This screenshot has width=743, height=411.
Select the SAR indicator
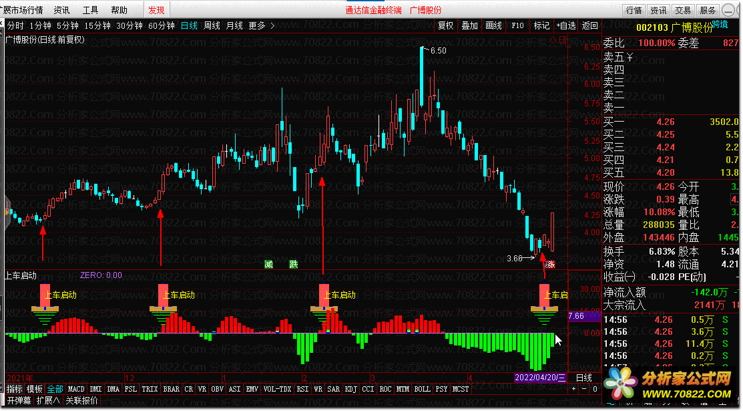334,389
